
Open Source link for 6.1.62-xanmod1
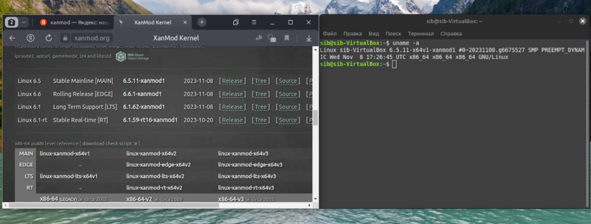[288, 107]
